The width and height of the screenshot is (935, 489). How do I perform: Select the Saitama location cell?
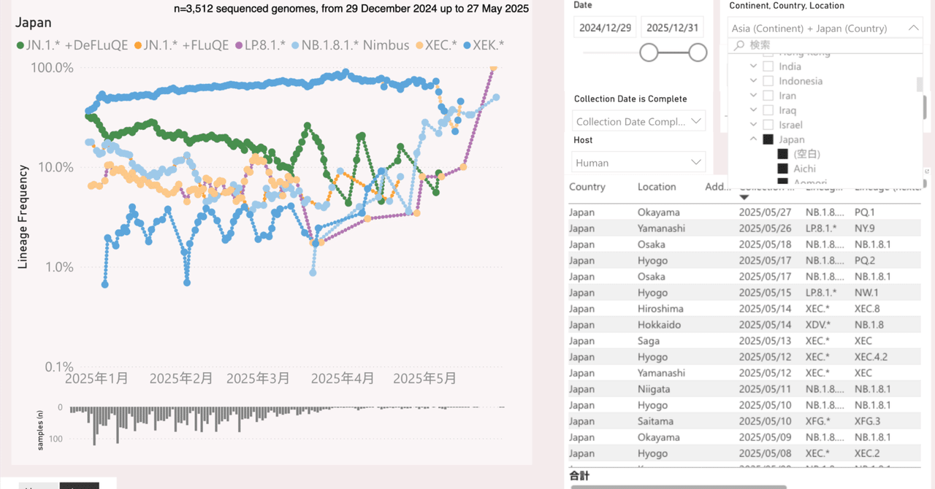click(656, 421)
